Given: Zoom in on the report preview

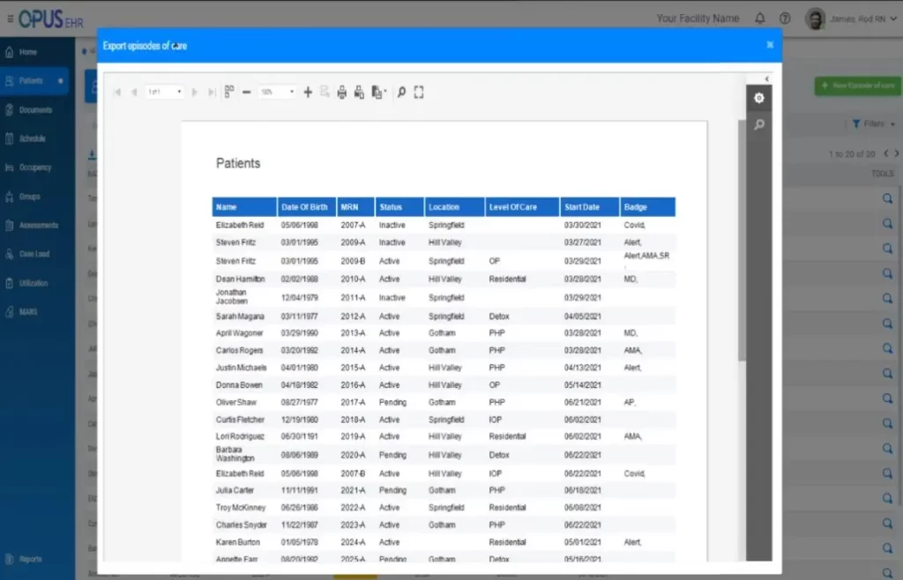Looking at the screenshot, I should click(308, 92).
